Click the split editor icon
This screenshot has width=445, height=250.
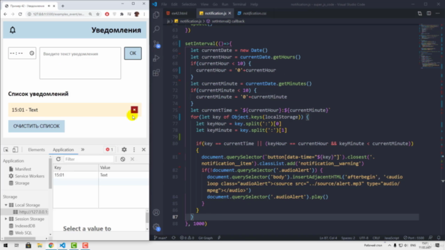429,13
